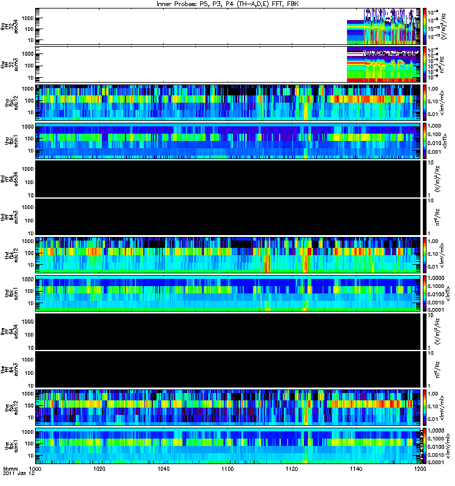This screenshot has height=486, width=455.
Task: Click the y-axis label 'tha fbk edc12'
Action: 12,103
